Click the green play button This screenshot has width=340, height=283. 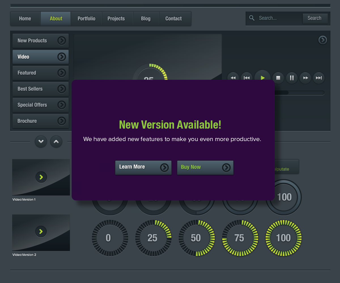pos(263,78)
